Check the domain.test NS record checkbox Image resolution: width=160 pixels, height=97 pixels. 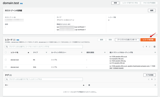[6, 60]
